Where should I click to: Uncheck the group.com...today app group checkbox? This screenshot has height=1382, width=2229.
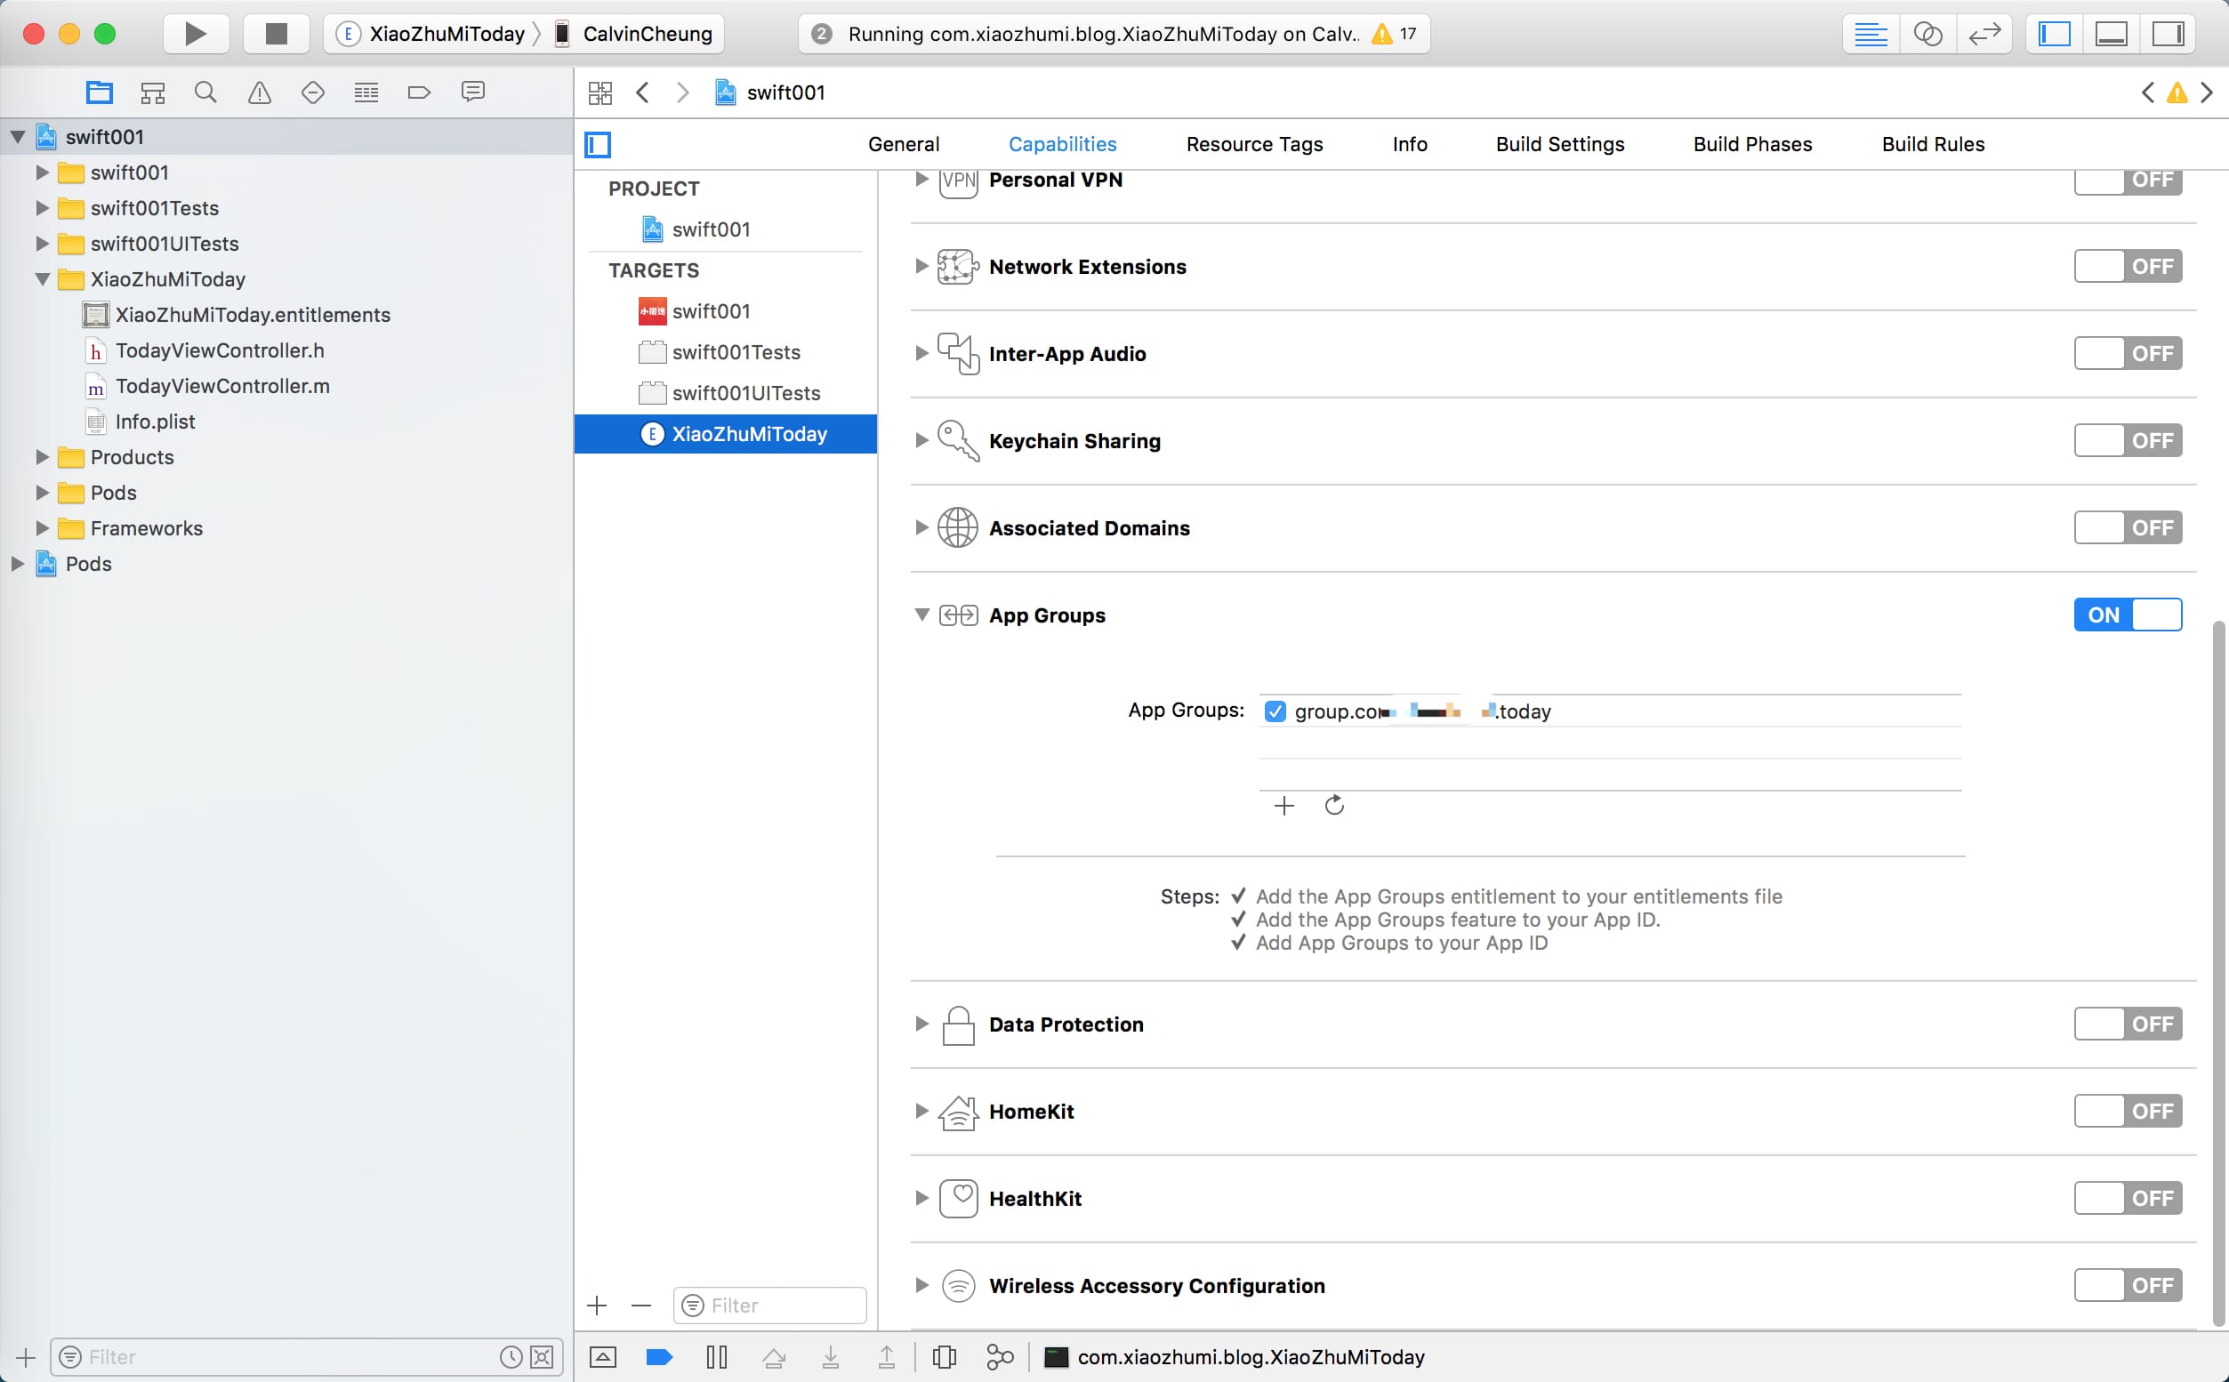1275,711
